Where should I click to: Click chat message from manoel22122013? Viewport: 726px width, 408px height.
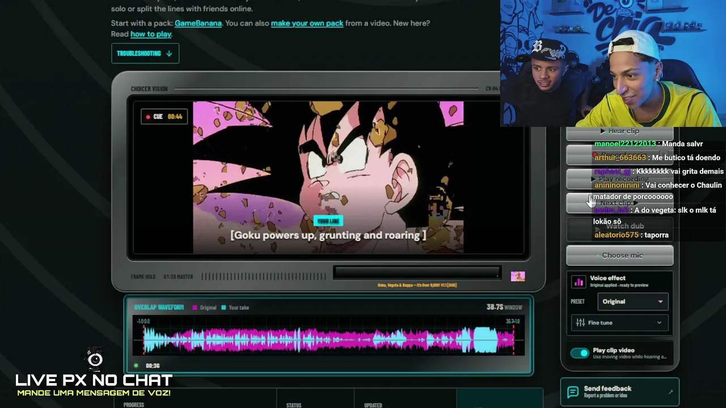click(x=648, y=144)
